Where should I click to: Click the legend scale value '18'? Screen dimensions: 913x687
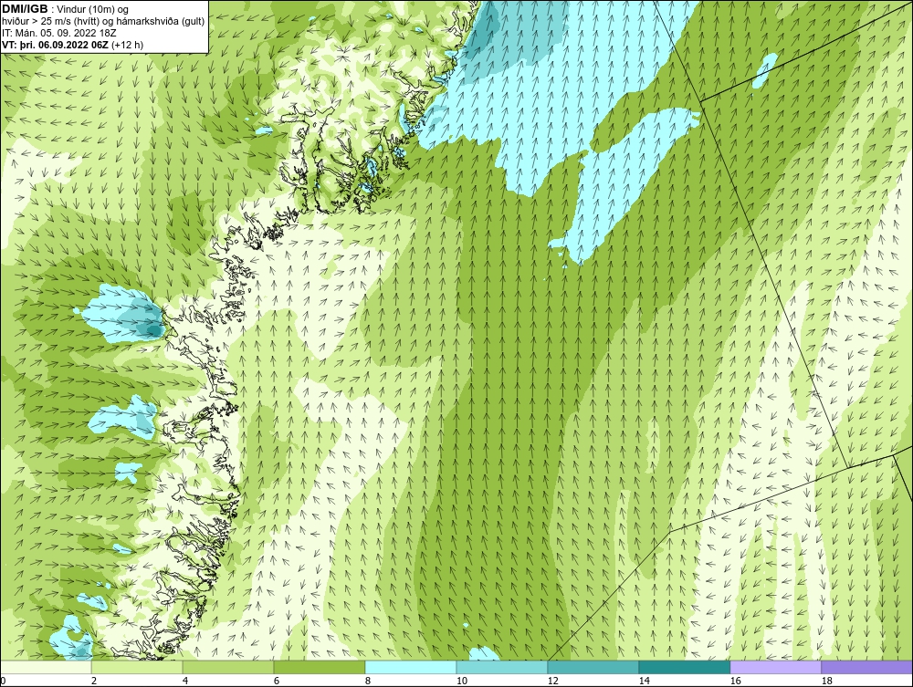tap(826, 681)
